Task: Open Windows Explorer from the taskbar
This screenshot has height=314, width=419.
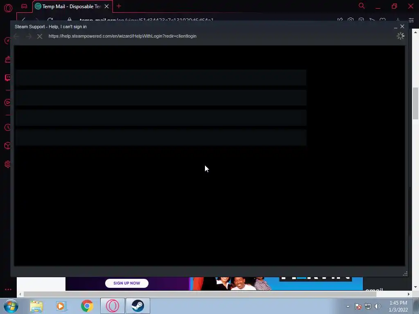Action: (36, 306)
